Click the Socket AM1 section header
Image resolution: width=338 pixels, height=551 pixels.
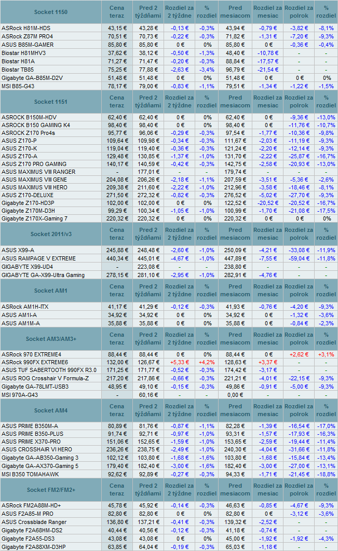(51, 291)
